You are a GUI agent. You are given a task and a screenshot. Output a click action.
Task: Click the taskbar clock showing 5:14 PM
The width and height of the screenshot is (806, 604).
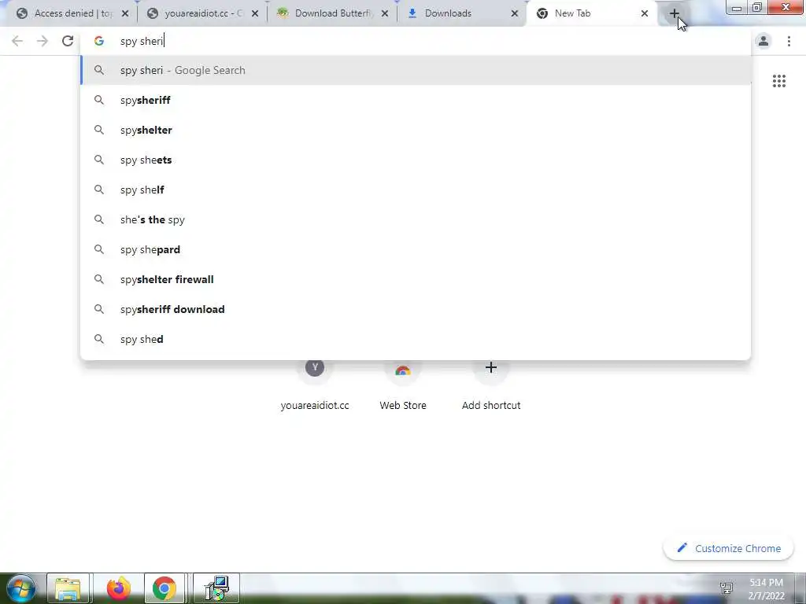(x=766, y=589)
